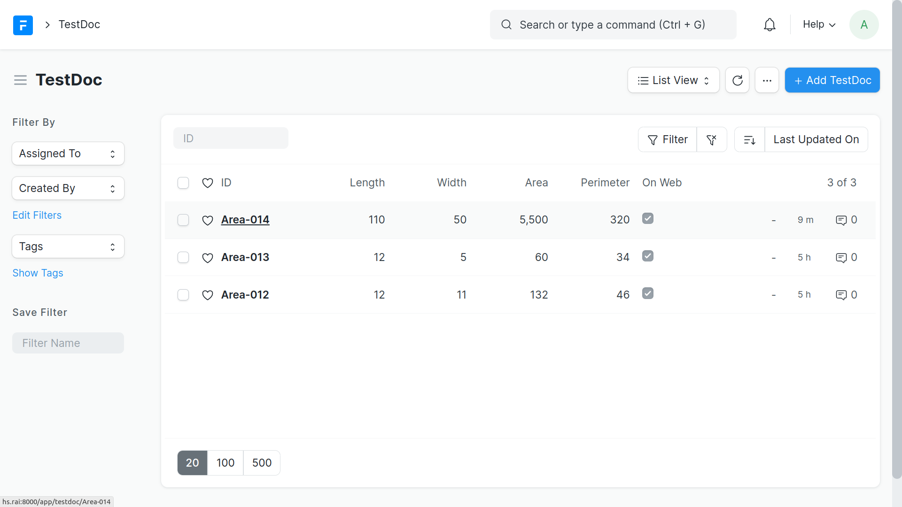
Task: Like Area-013 with heart icon
Action: coord(207,258)
